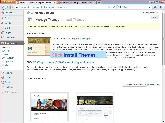Image resolution: width=165 pixels, height=123 pixels.
Task: Click the site favicon in address bar
Action: (x=13, y=7)
